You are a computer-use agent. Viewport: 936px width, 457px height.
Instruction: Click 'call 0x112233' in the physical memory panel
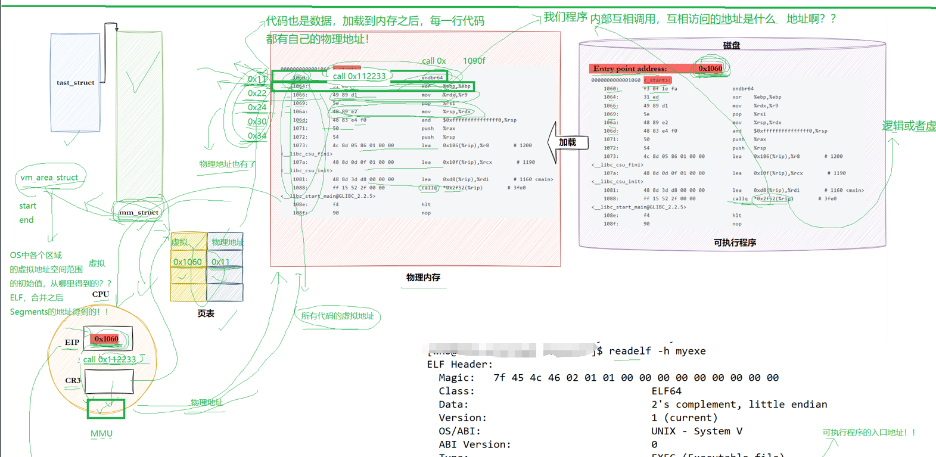tap(359, 76)
